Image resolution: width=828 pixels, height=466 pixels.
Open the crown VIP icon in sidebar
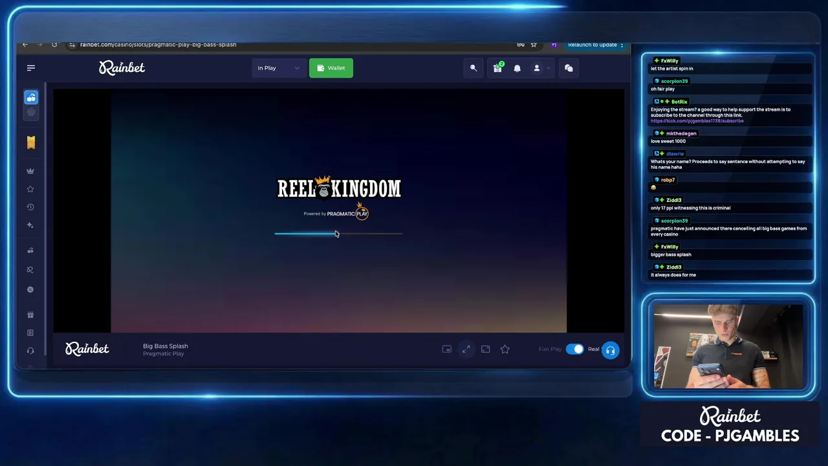click(x=30, y=171)
